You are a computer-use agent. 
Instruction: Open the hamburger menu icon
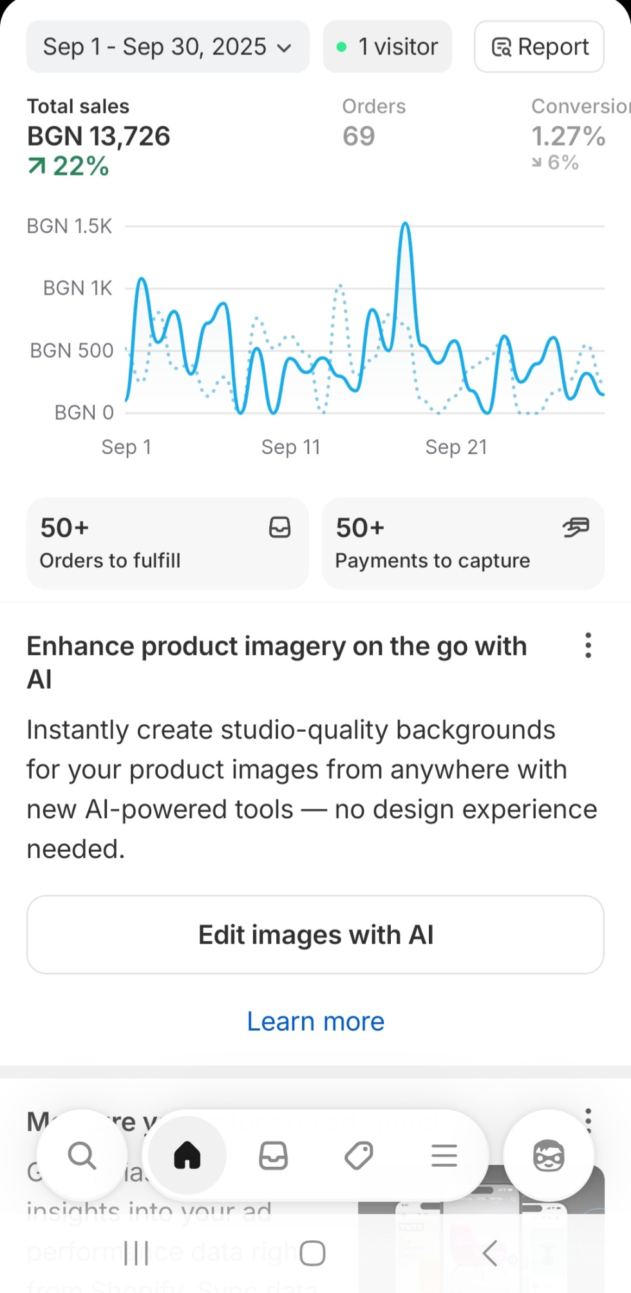coord(444,1155)
